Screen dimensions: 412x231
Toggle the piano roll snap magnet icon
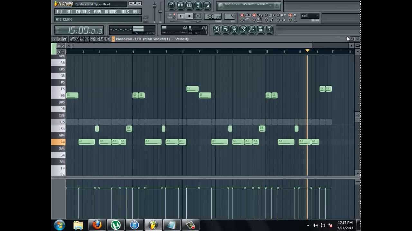(65, 39)
